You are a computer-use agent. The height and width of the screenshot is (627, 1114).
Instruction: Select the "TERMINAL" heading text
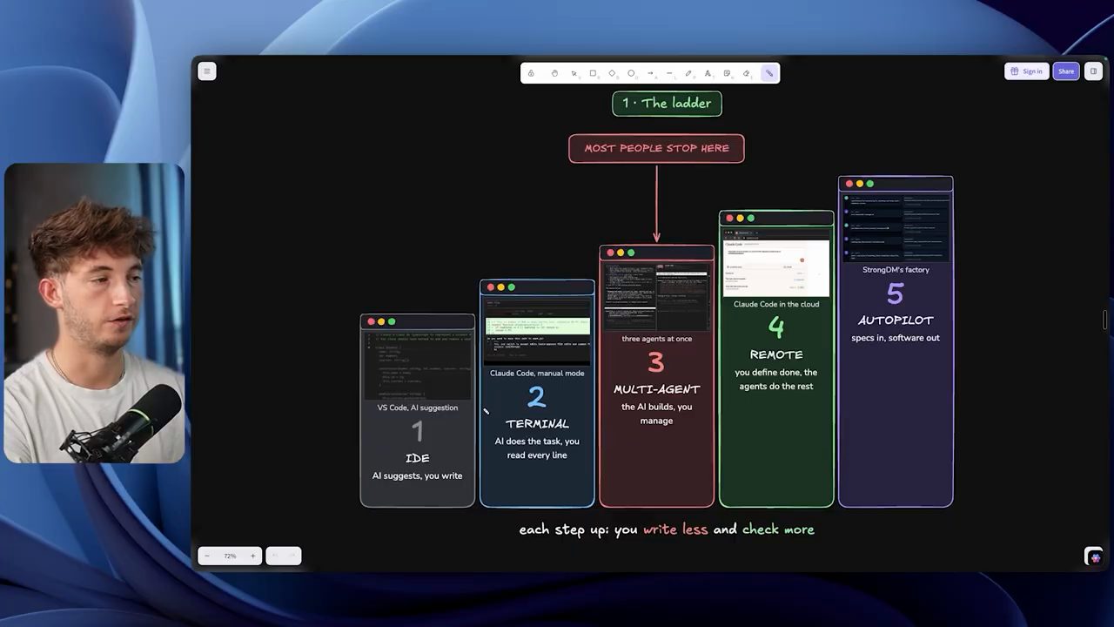[537, 424]
